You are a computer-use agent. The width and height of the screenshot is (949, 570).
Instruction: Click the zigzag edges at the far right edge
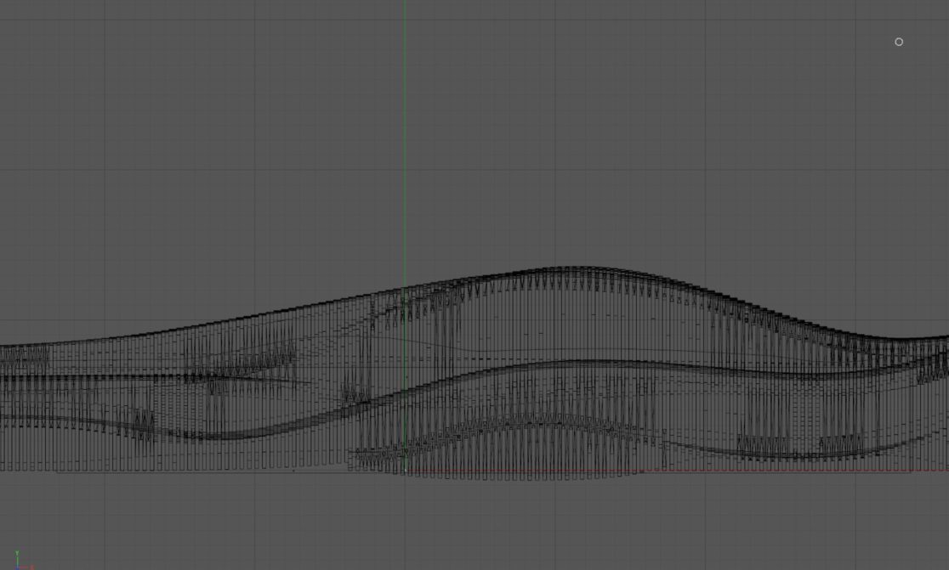coord(935,367)
